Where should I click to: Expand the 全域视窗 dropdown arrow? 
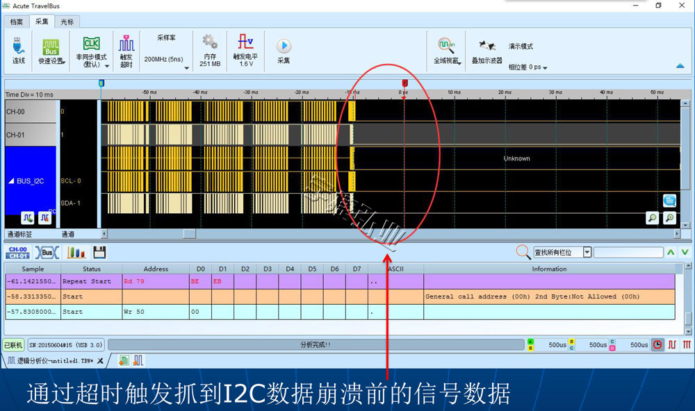click(459, 64)
